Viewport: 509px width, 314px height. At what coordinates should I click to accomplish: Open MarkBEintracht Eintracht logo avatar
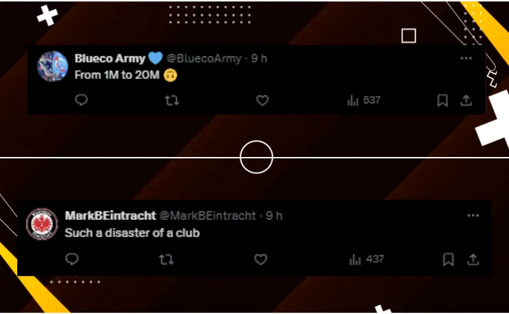[x=42, y=224]
